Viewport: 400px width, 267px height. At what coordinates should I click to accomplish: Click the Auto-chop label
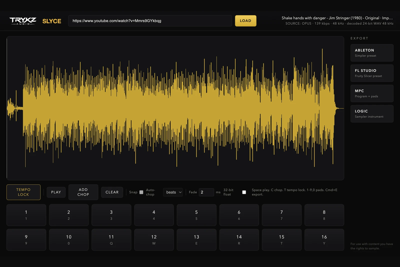point(150,192)
